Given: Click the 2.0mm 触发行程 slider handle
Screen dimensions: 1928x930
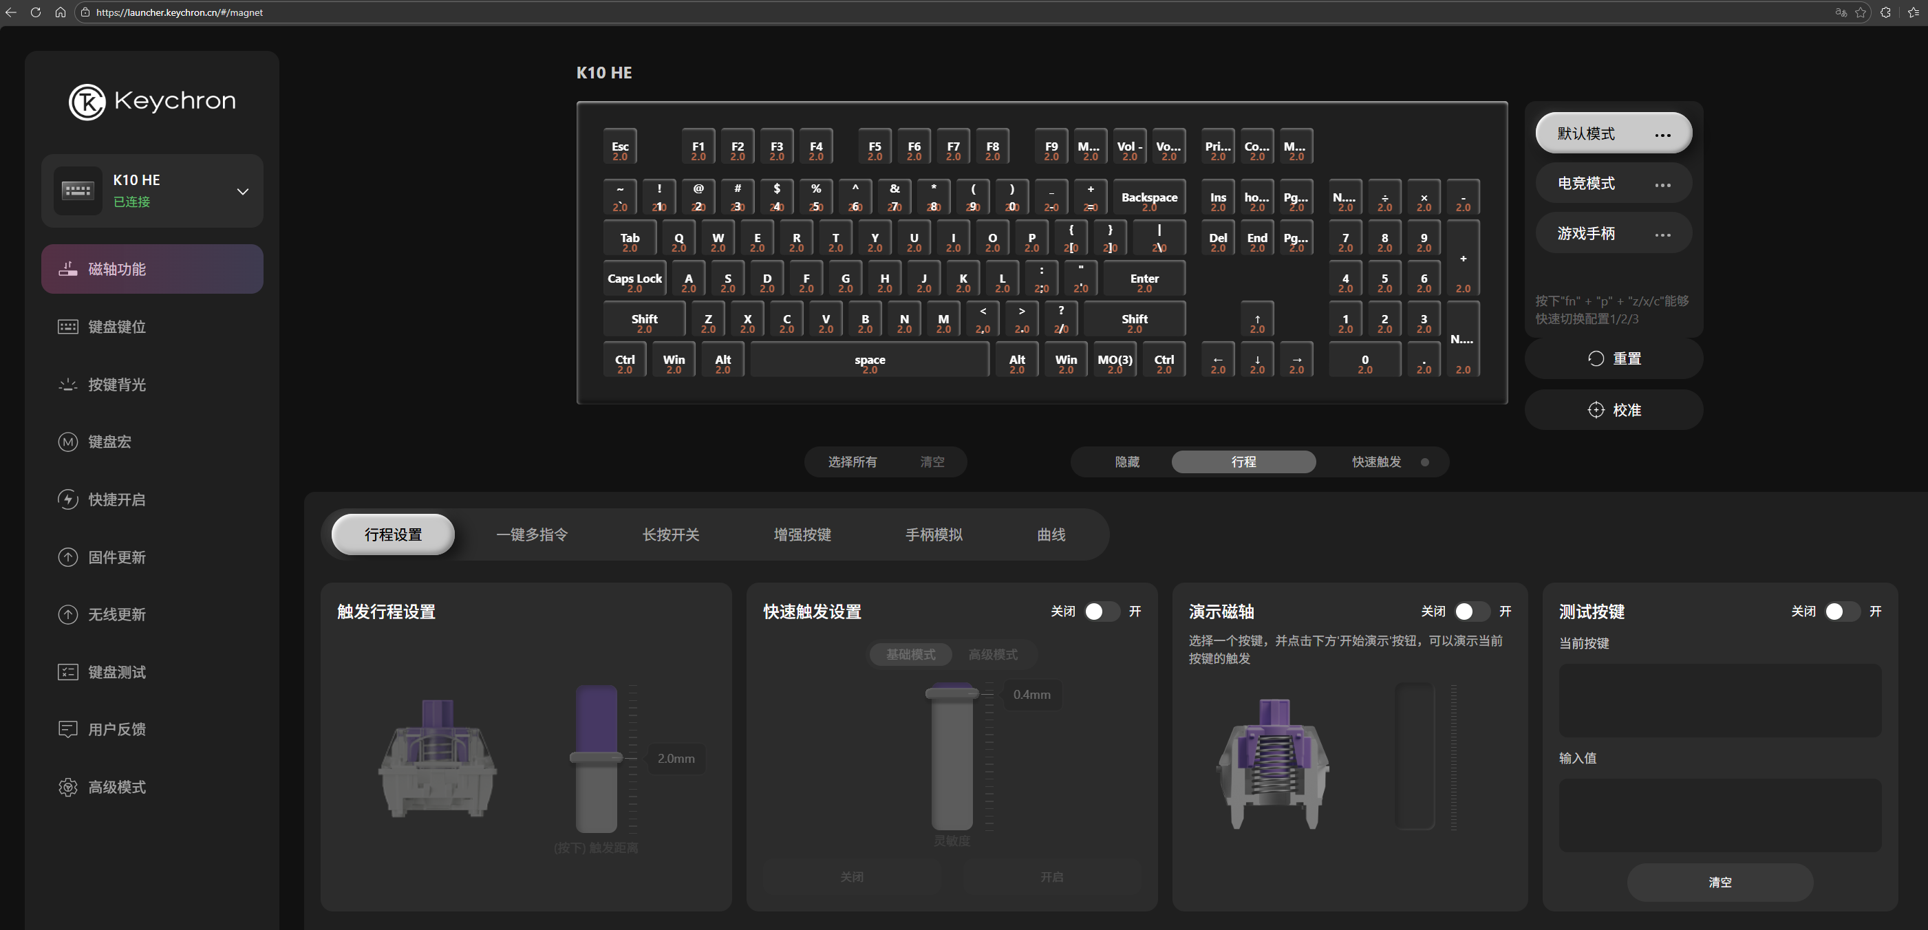Looking at the screenshot, I should point(596,758).
